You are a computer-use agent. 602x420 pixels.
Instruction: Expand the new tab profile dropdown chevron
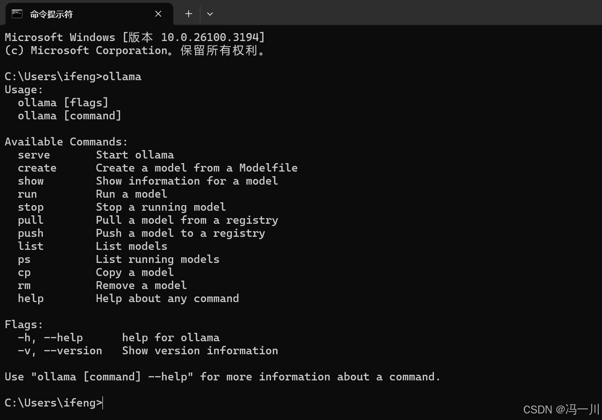pyautogui.click(x=210, y=14)
